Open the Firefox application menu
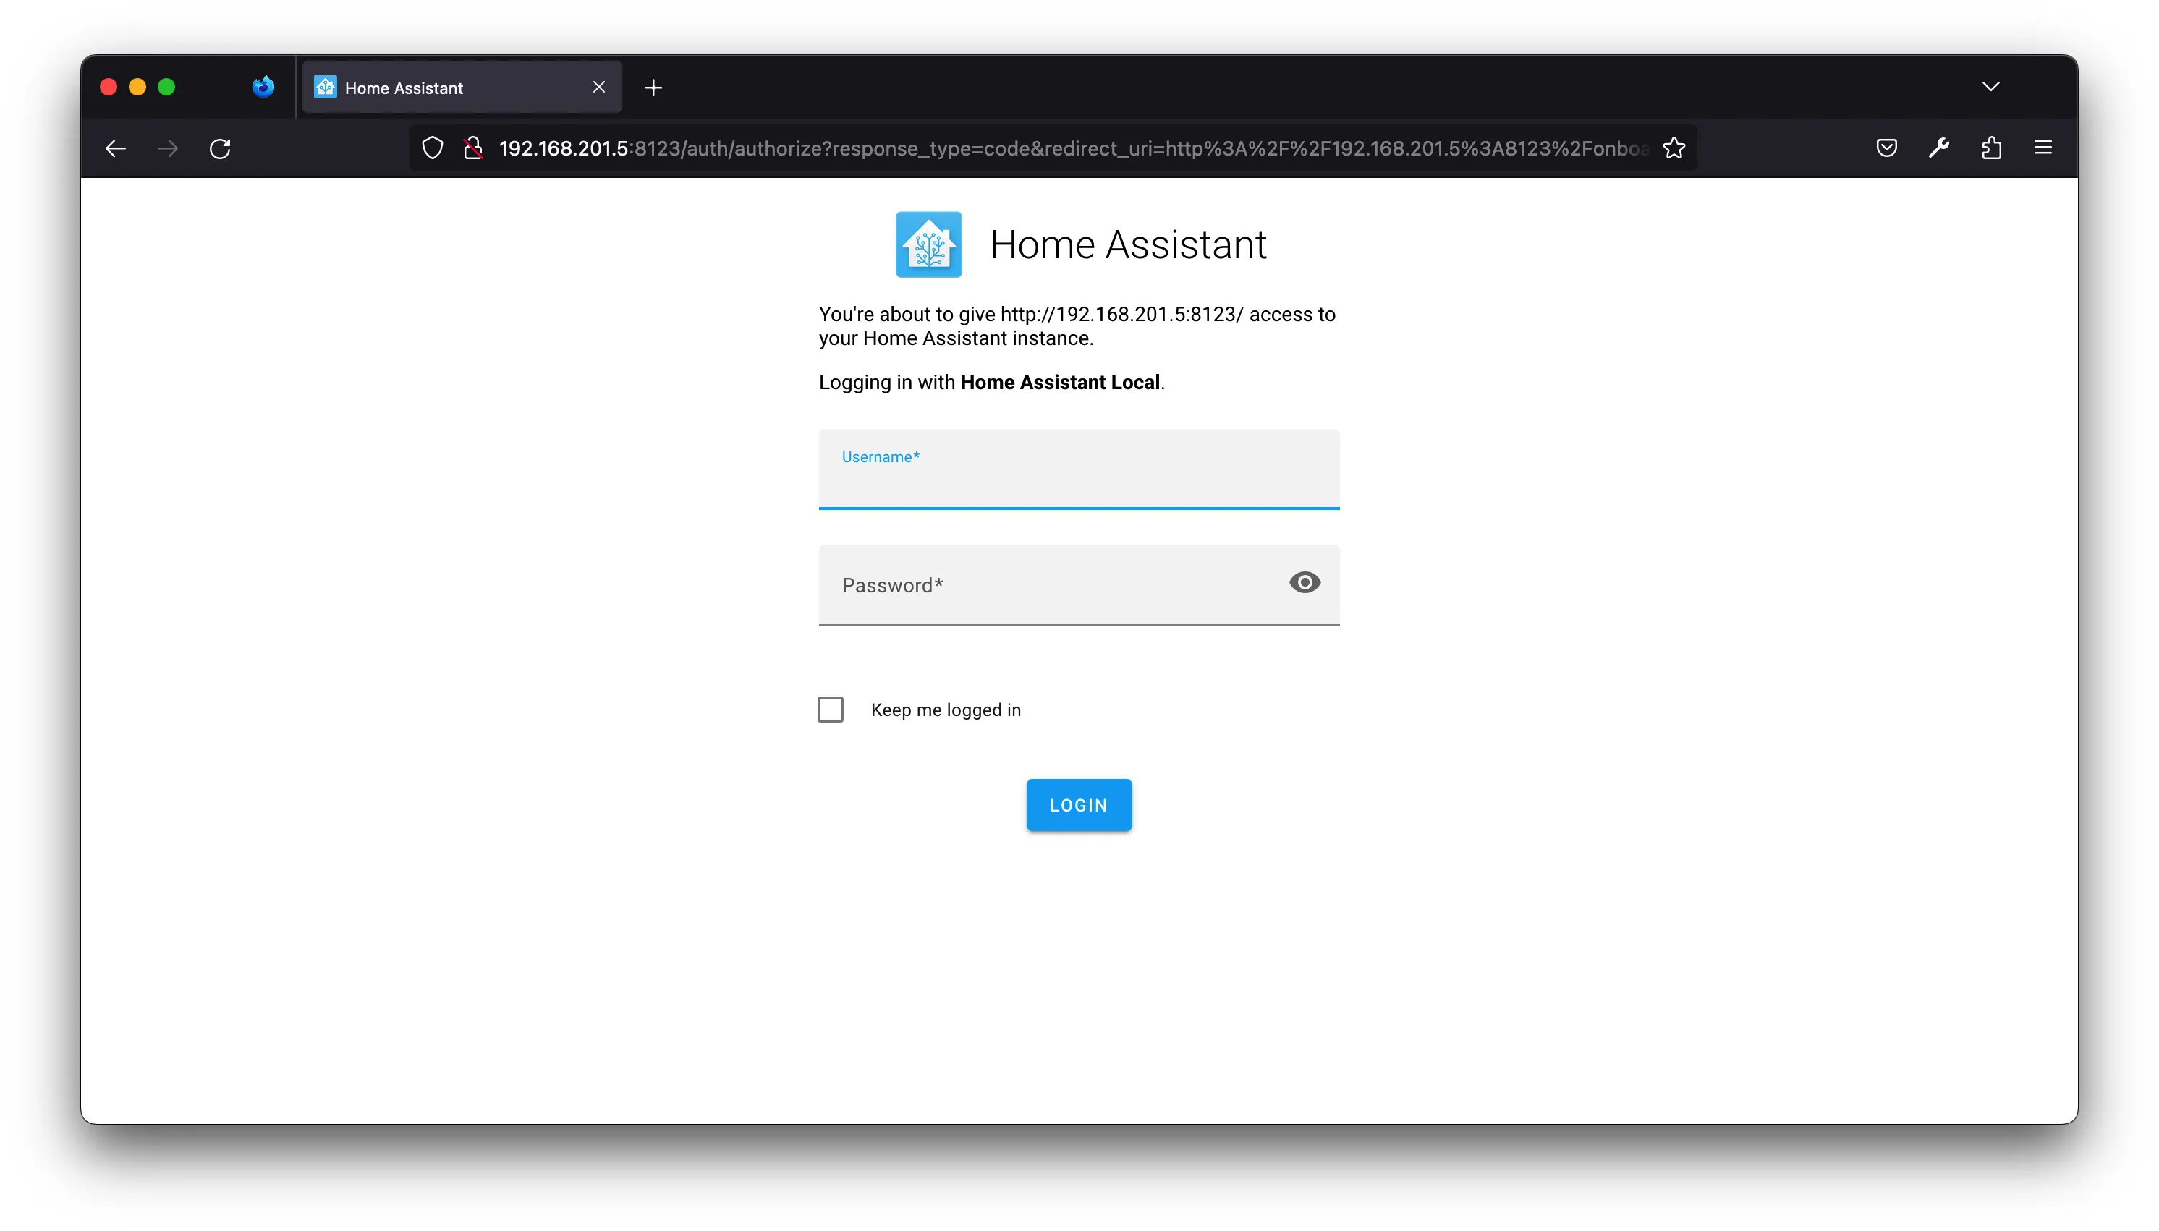This screenshot has width=2159, height=1231. tap(2043, 149)
